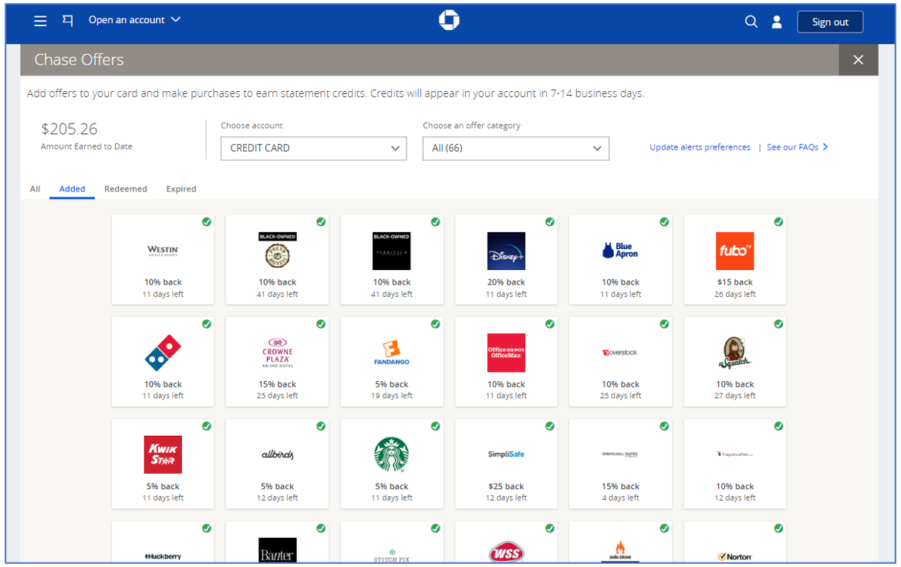Toggle the green checkmark on Domino's offer
The image size is (901, 567).
tap(206, 324)
